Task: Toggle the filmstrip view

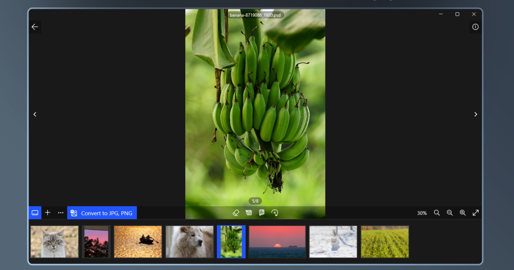Action: (35, 213)
